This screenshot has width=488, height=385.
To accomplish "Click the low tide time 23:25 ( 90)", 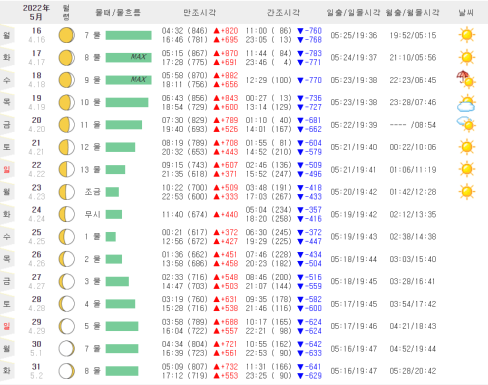I will pos(268,376).
